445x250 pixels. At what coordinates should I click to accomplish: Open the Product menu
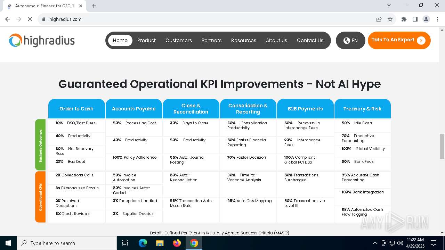pyautogui.click(x=146, y=40)
